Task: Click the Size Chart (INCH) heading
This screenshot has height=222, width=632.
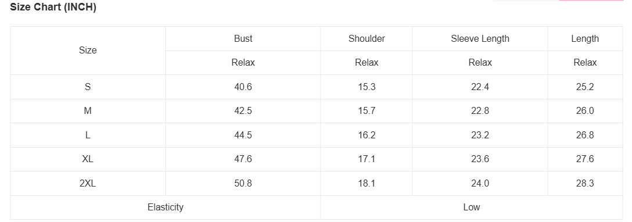Action: (53, 7)
